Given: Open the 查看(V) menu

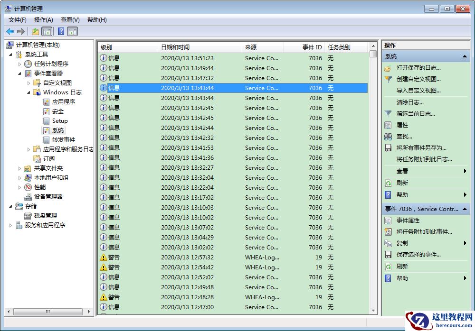Looking at the screenshot, I should (x=69, y=19).
